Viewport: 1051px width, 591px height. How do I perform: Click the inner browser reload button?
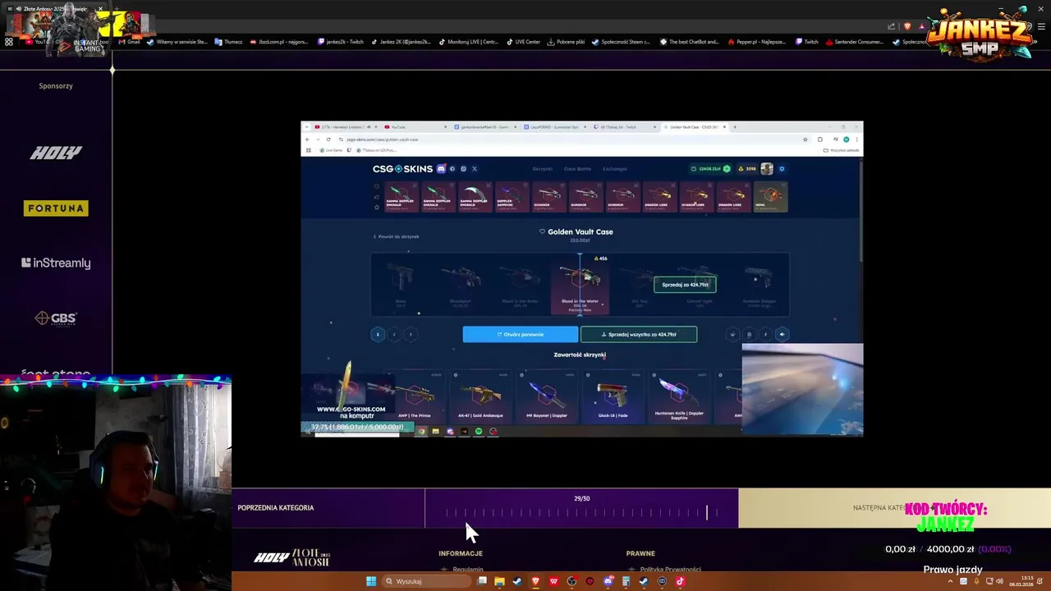point(328,140)
